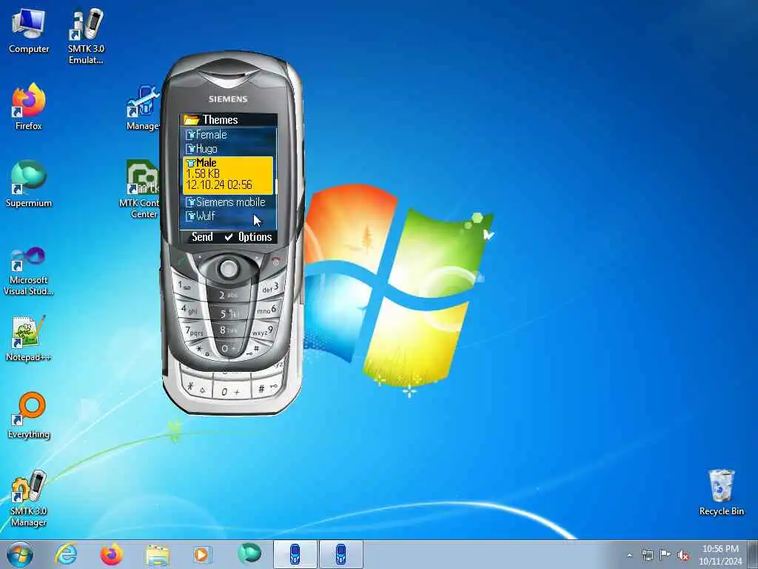Click the Options softkey label on the phone screen
Viewport: 758px width, 569px height.
(x=255, y=236)
